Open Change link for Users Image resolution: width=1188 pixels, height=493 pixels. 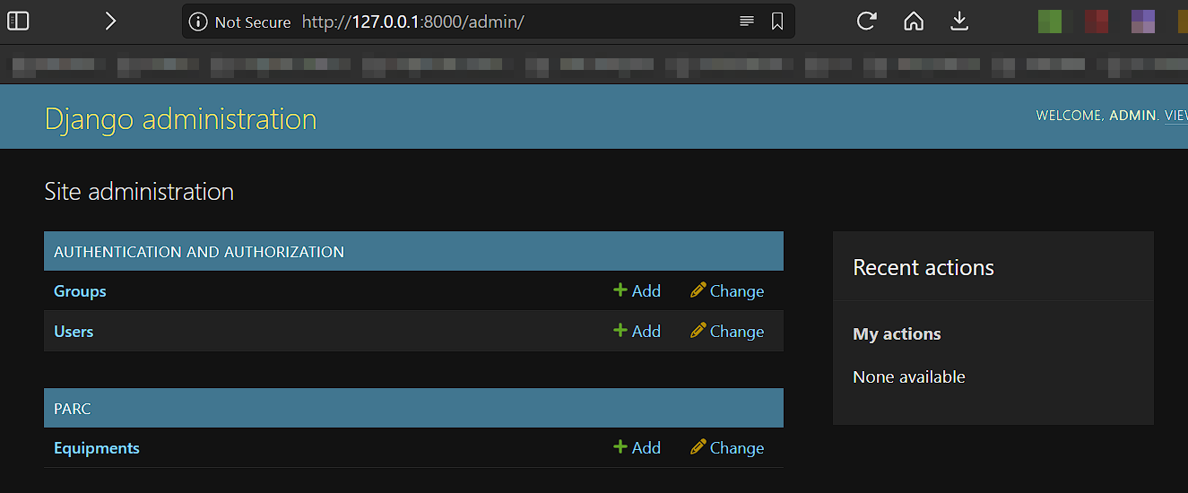coord(727,332)
